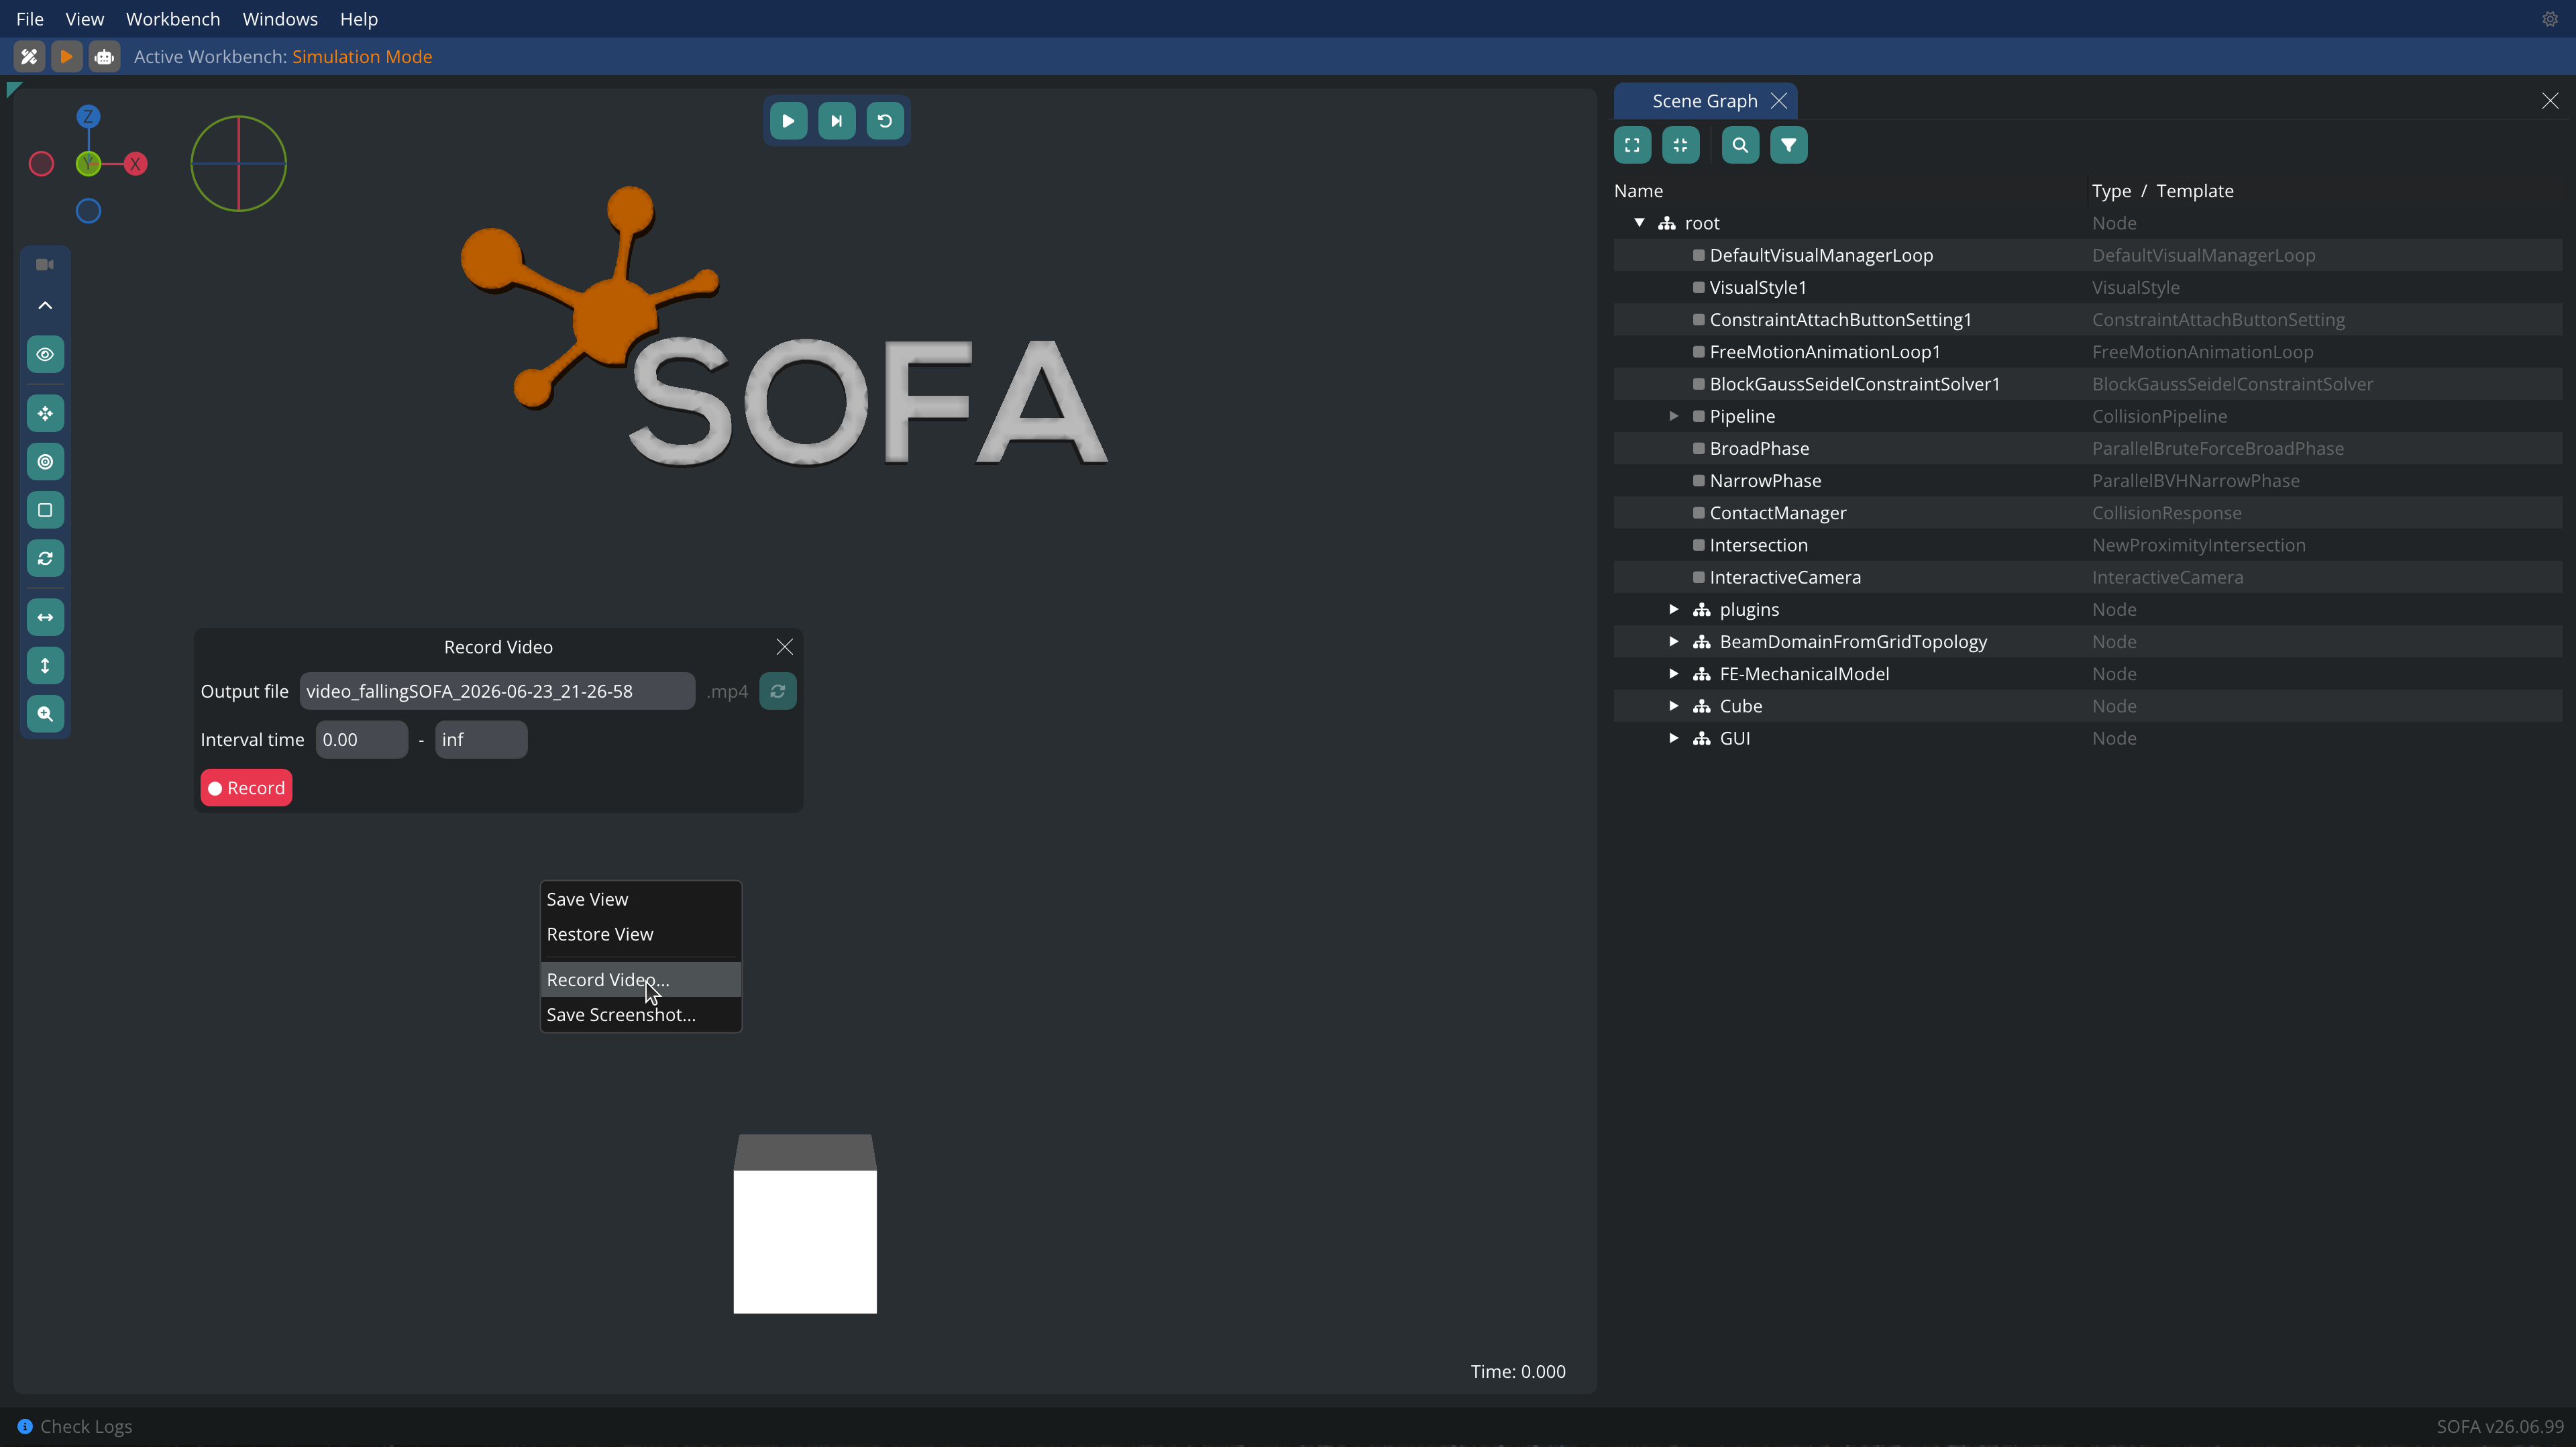
Task: Start the simulation with the play button
Action: [788, 121]
